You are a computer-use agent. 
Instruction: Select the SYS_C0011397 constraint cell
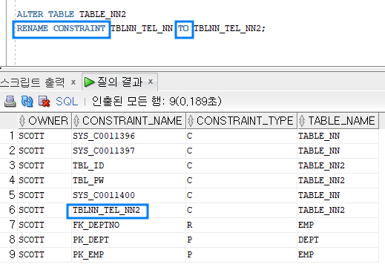[x=129, y=151]
